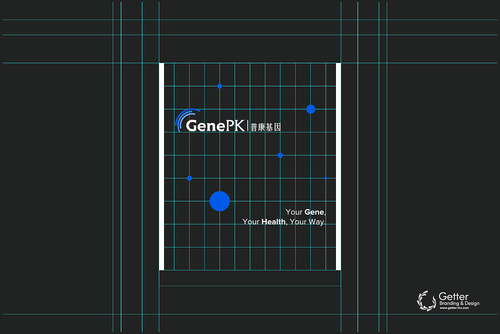500x334 pixels.
Task: Select the "GenePK" wordmark text
Action: pos(215,126)
